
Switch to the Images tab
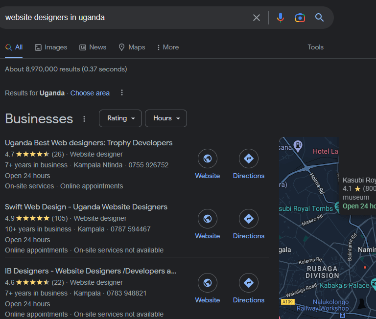(x=51, y=47)
